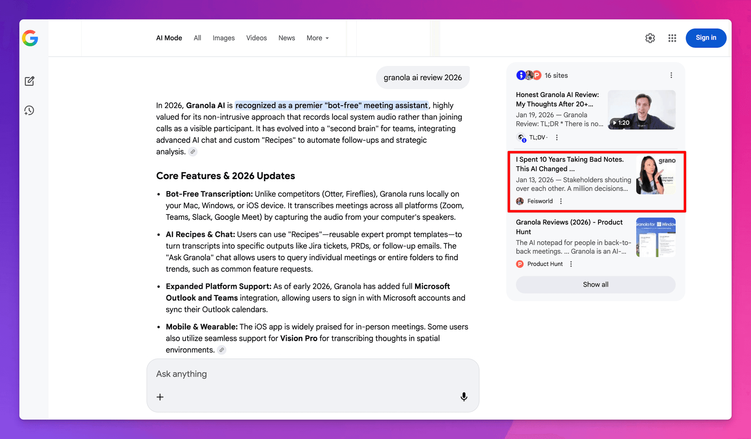Click the Product Hunt Granola thumbnail
The width and height of the screenshot is (751, 439).
[x=656, y=237]
